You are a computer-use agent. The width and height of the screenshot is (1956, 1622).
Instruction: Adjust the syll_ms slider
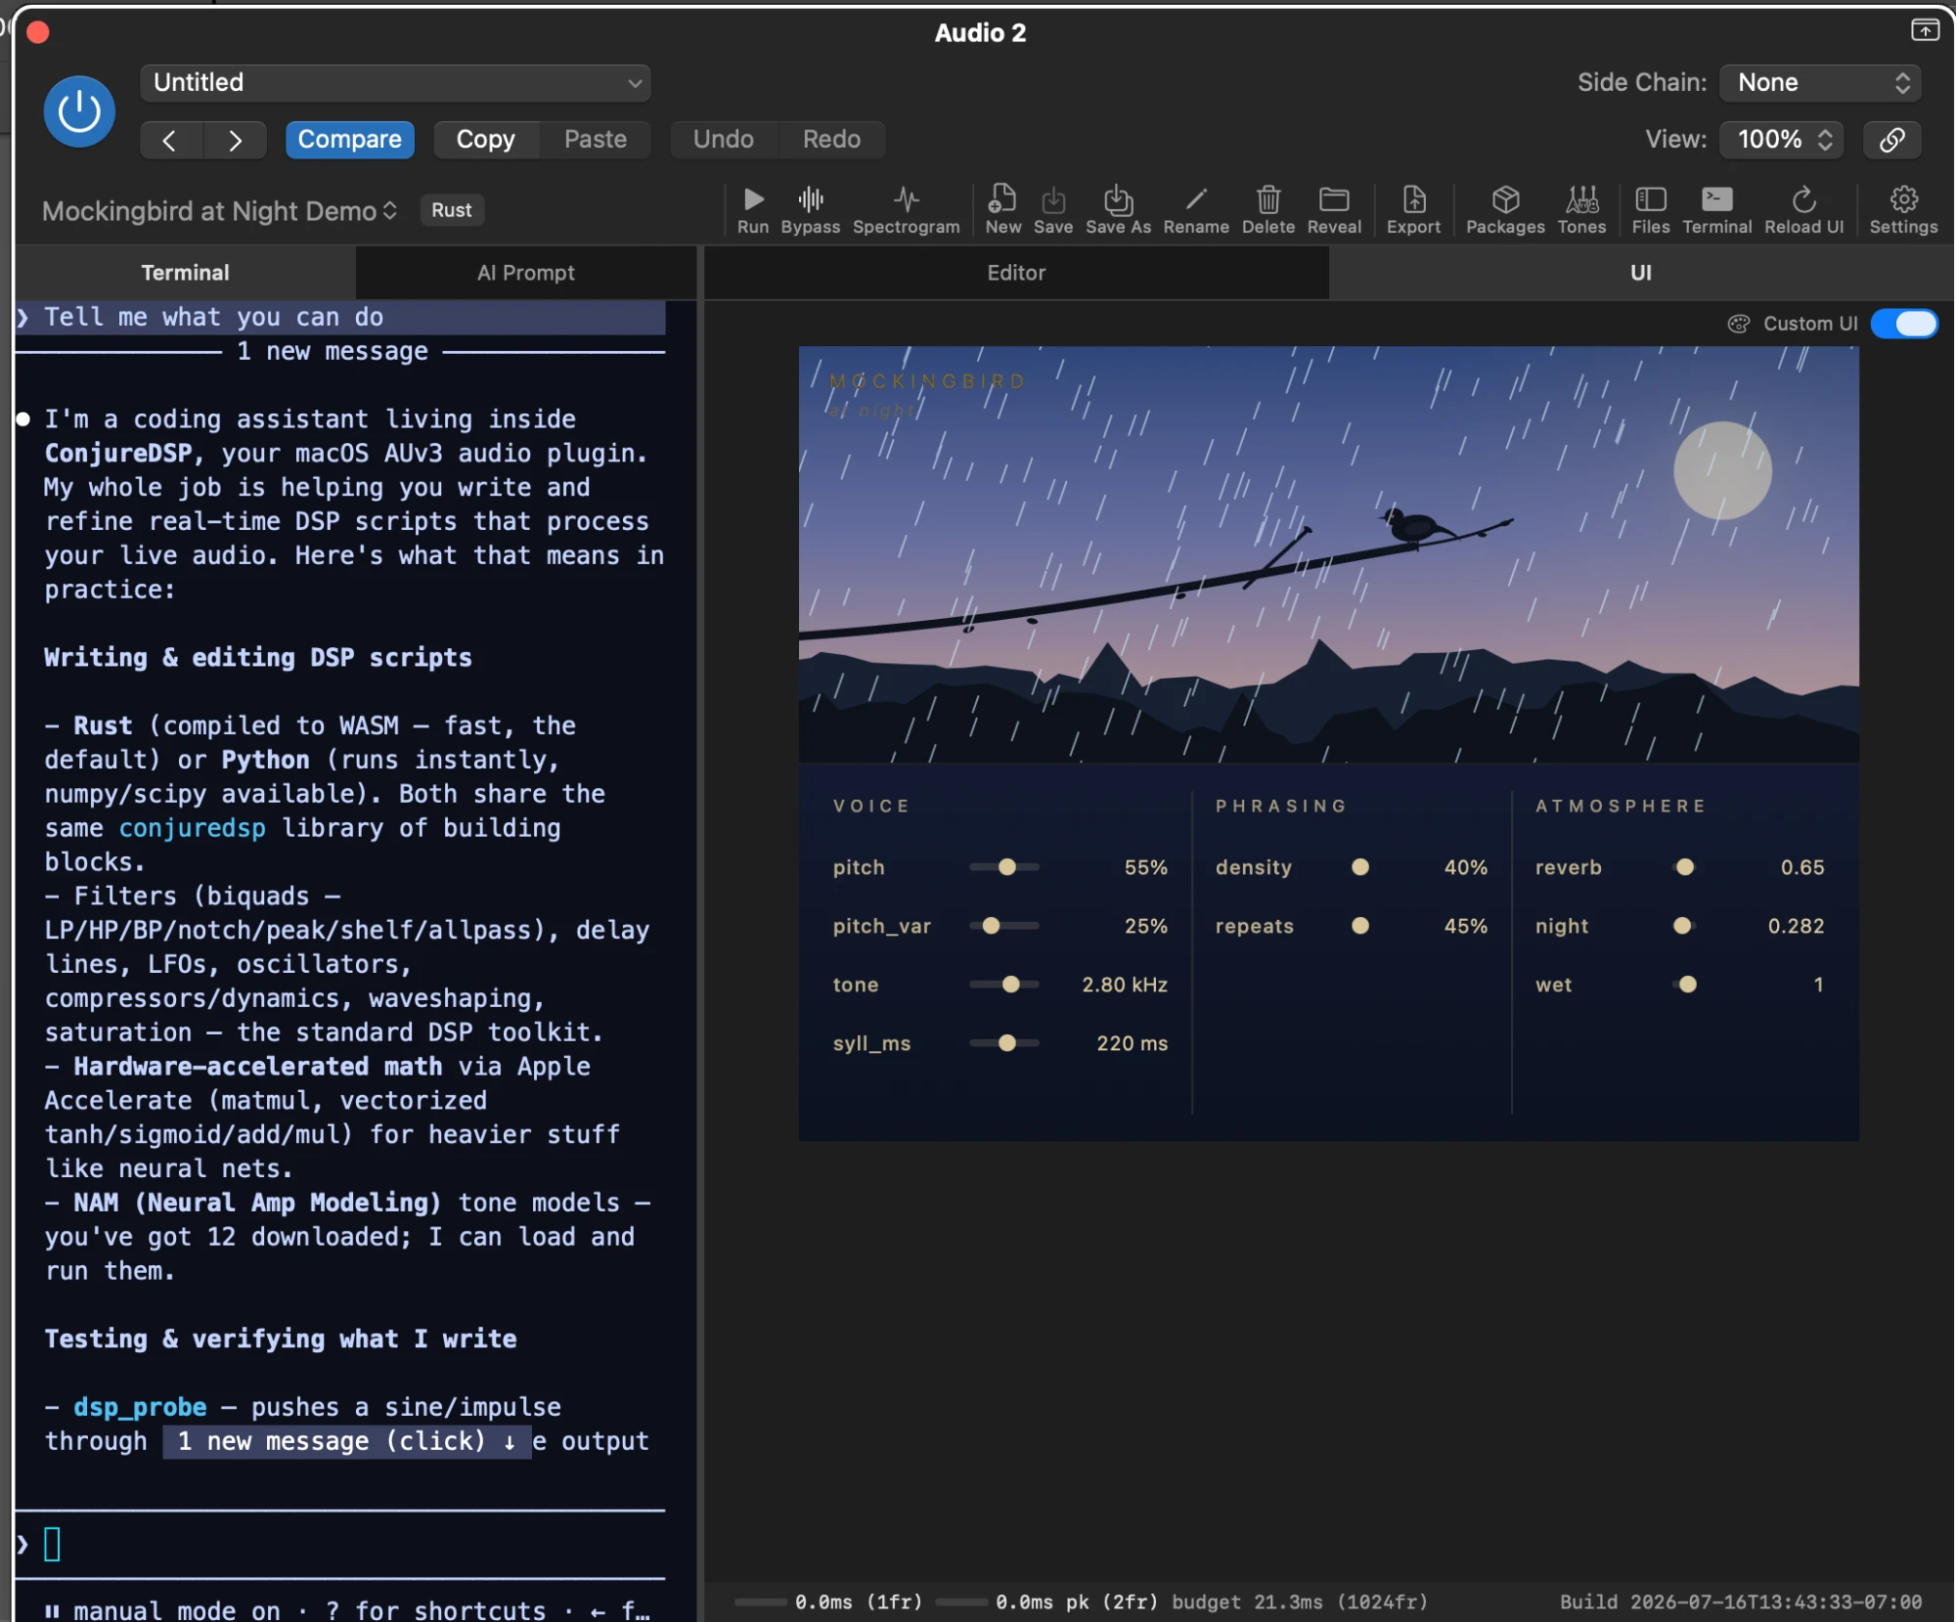point(1004,1044)
